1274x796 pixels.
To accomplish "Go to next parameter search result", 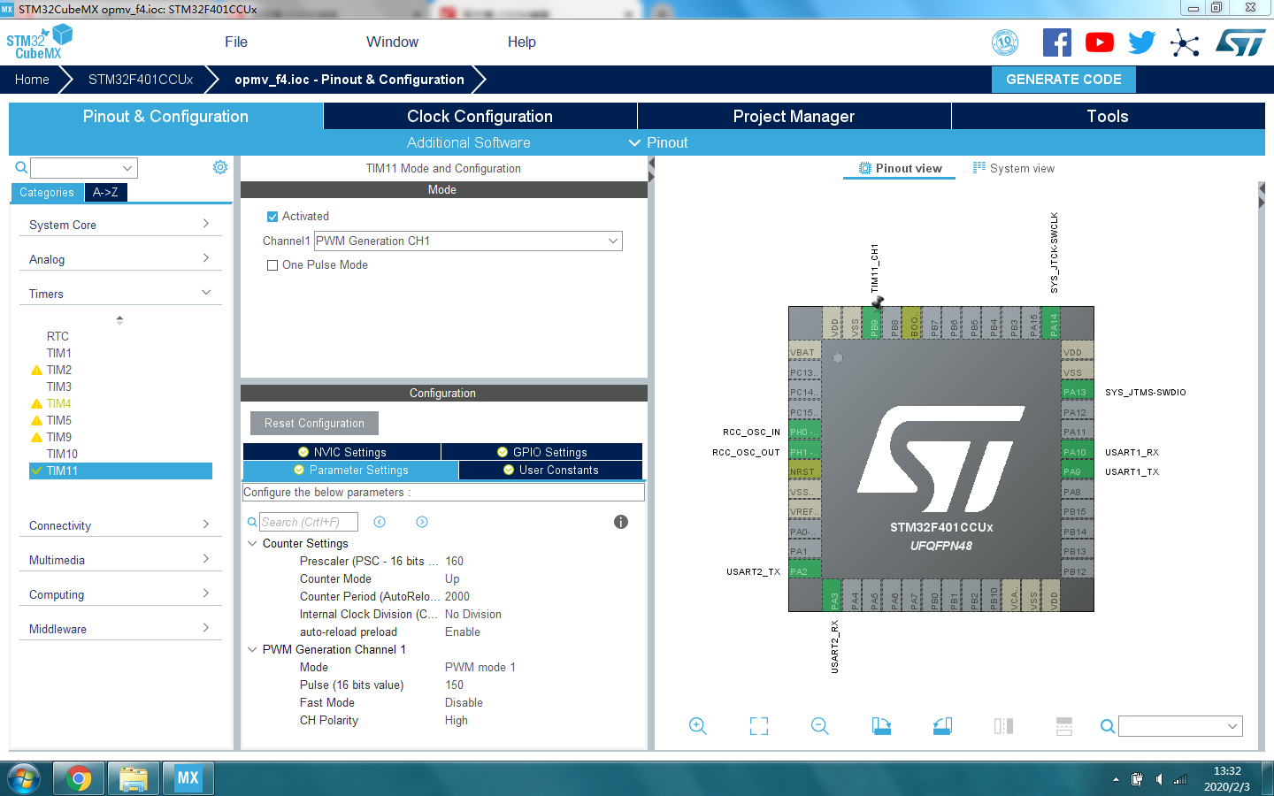I will coord(422,522).
